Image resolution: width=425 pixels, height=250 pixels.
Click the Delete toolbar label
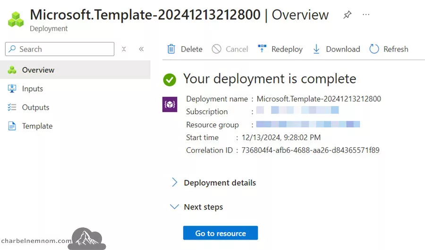[192, 49]
